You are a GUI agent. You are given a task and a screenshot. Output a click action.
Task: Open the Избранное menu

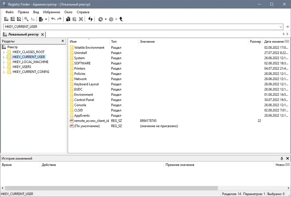coord(52,12)
